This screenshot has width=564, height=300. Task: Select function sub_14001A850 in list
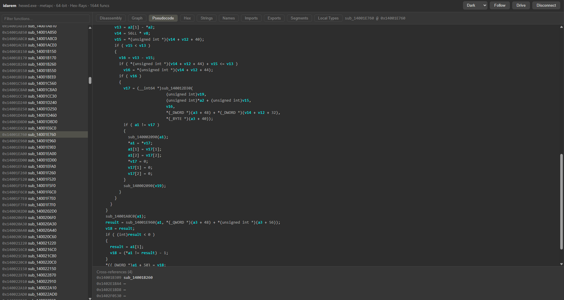[44, 32]
